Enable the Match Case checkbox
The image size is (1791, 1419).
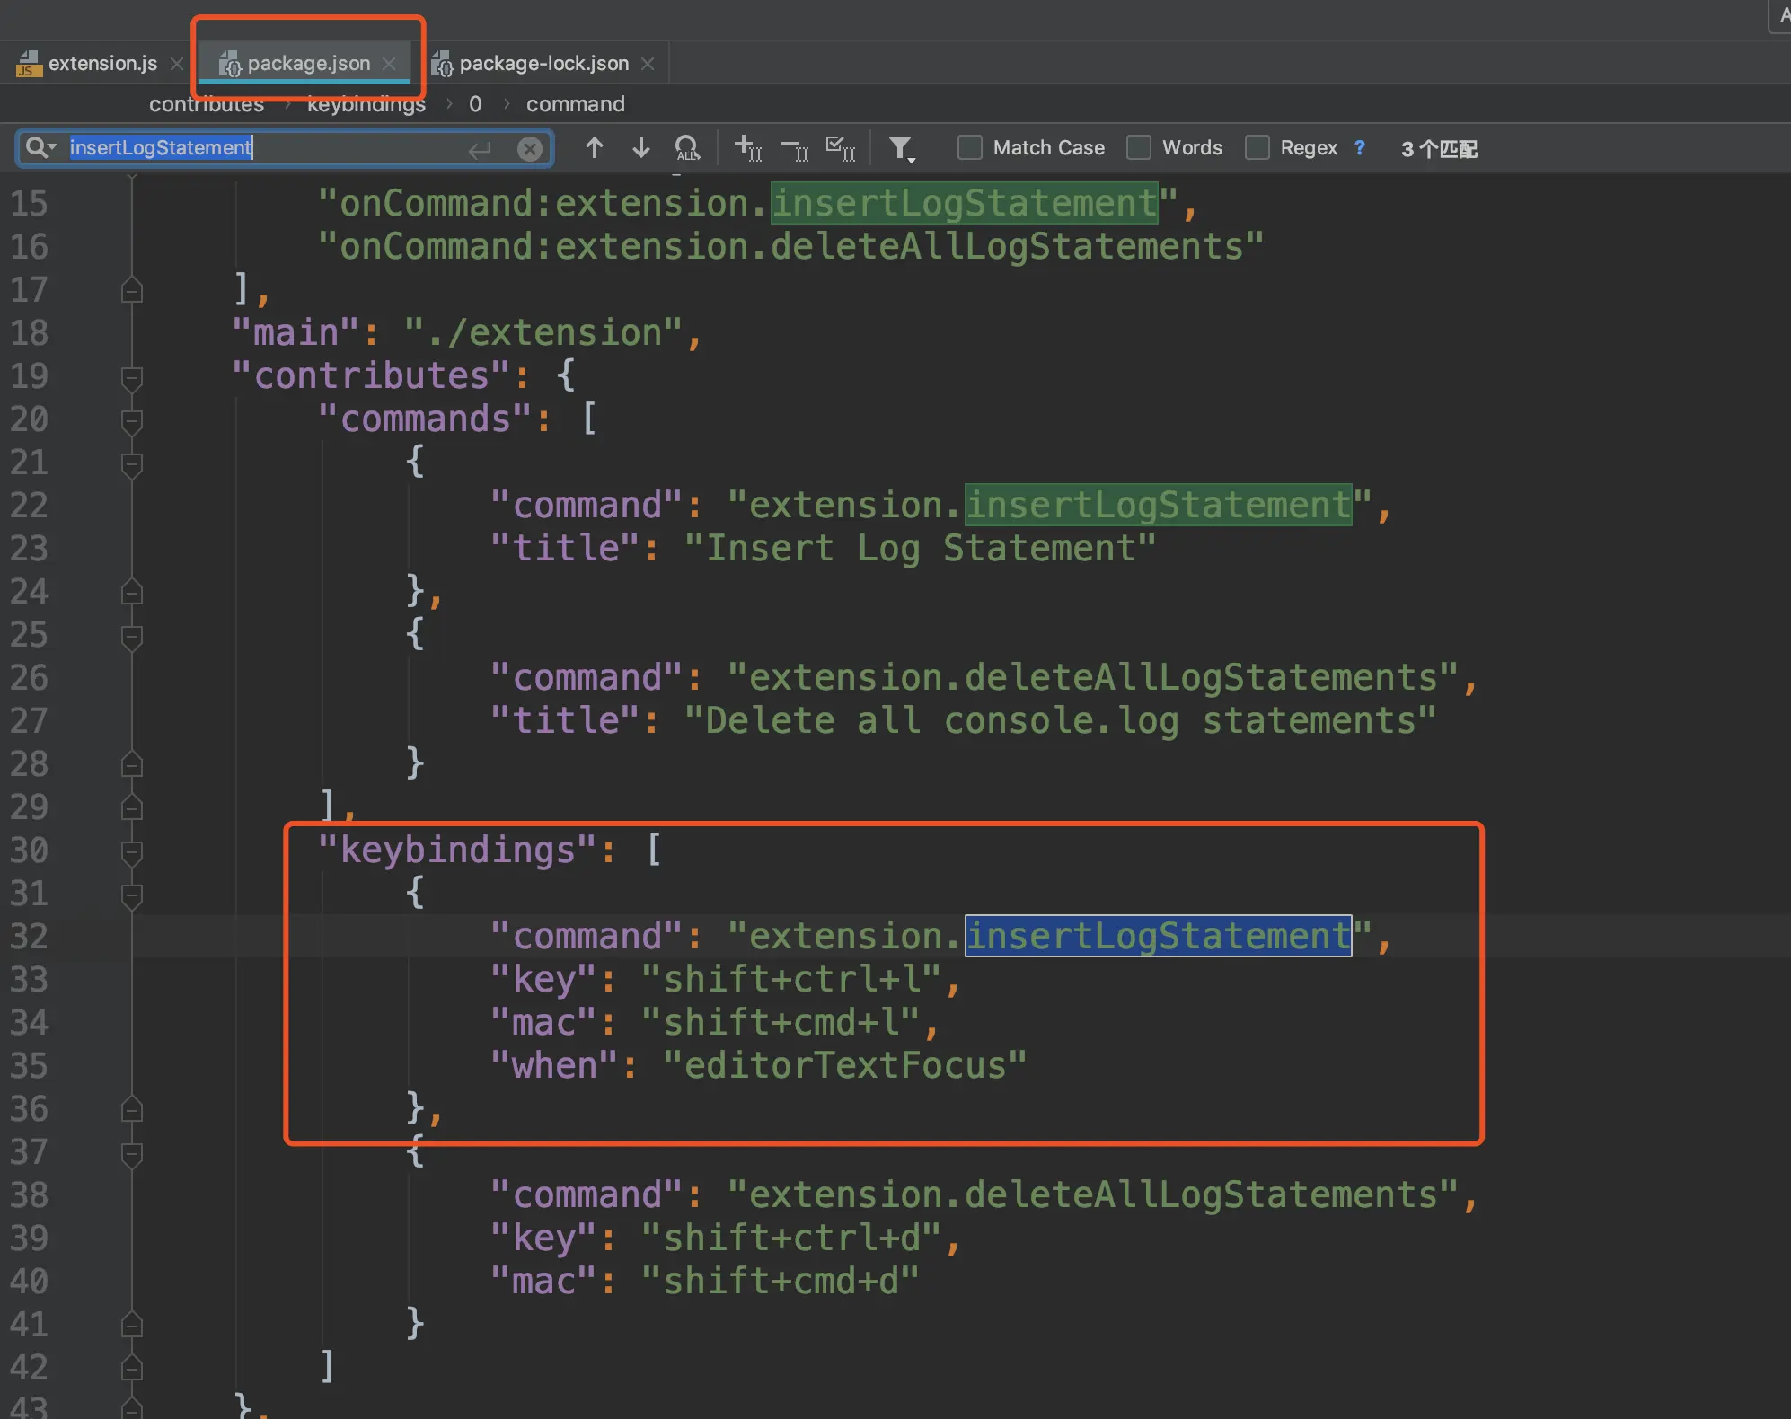(x=970, y=147)
